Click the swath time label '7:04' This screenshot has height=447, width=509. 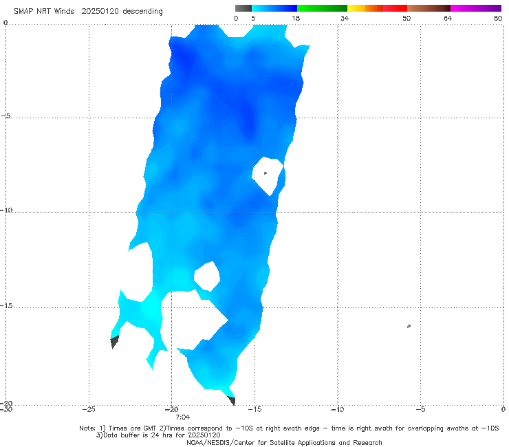pos(183,417)
